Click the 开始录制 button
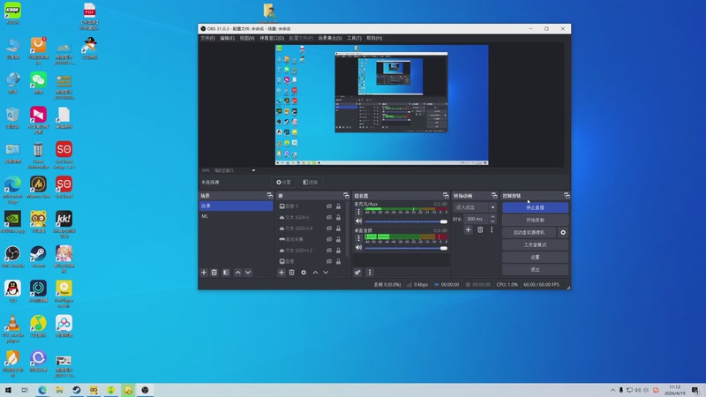 pos(536,220)
